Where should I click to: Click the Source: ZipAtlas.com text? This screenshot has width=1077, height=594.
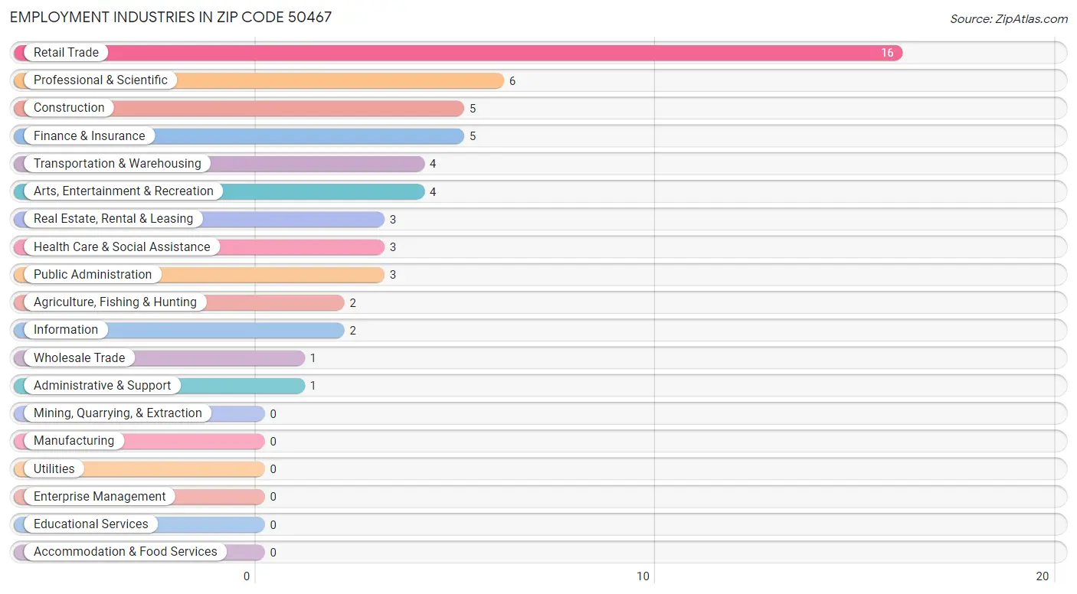[1009, 19]
